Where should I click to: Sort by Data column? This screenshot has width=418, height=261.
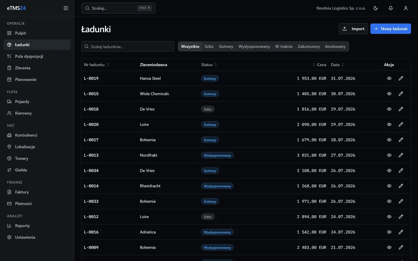coord(338,65)
